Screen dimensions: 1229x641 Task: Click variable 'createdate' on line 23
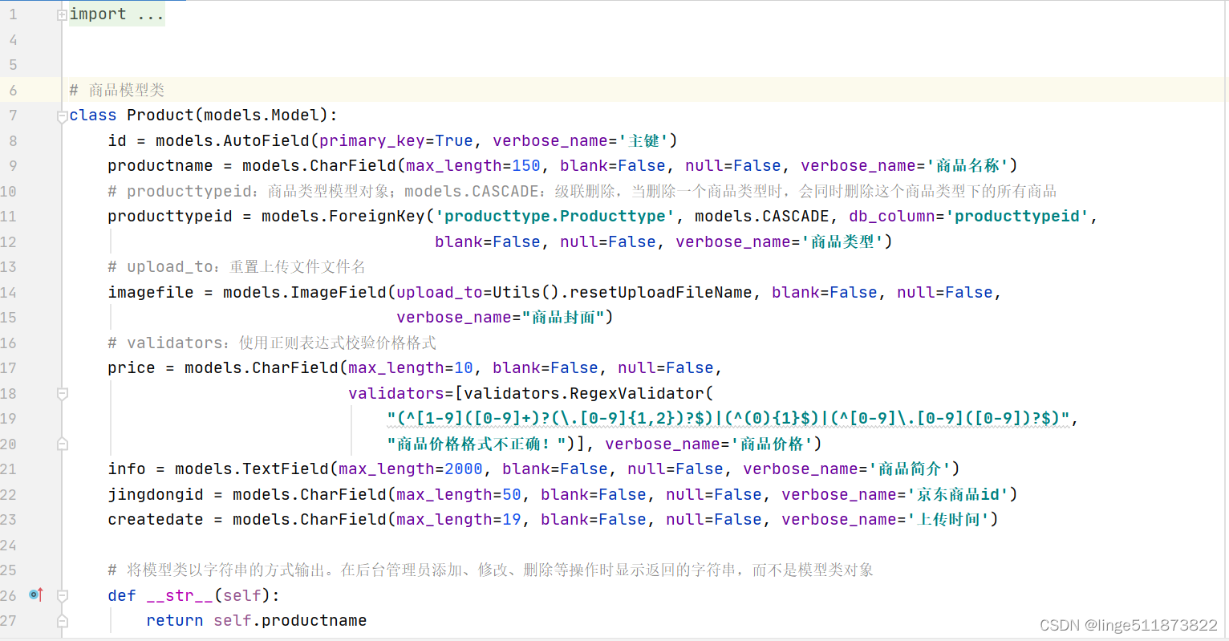tap(156, 519)
